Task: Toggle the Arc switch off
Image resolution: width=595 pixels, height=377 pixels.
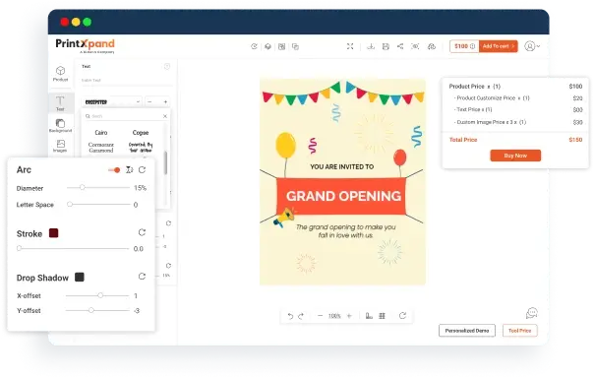Action: 114,169
